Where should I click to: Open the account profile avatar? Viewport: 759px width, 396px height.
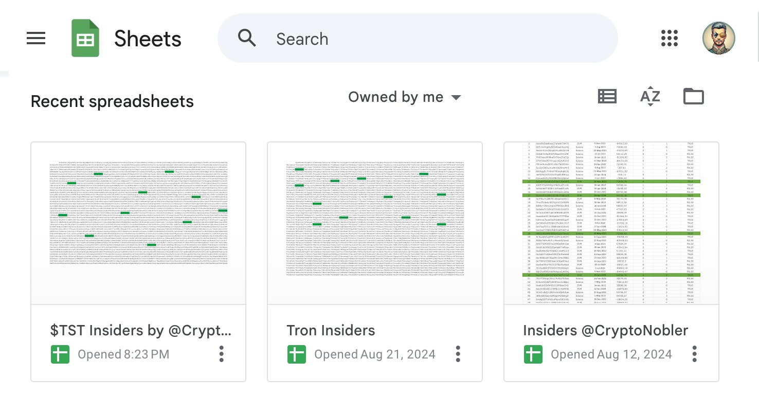[x=718, y=38]
